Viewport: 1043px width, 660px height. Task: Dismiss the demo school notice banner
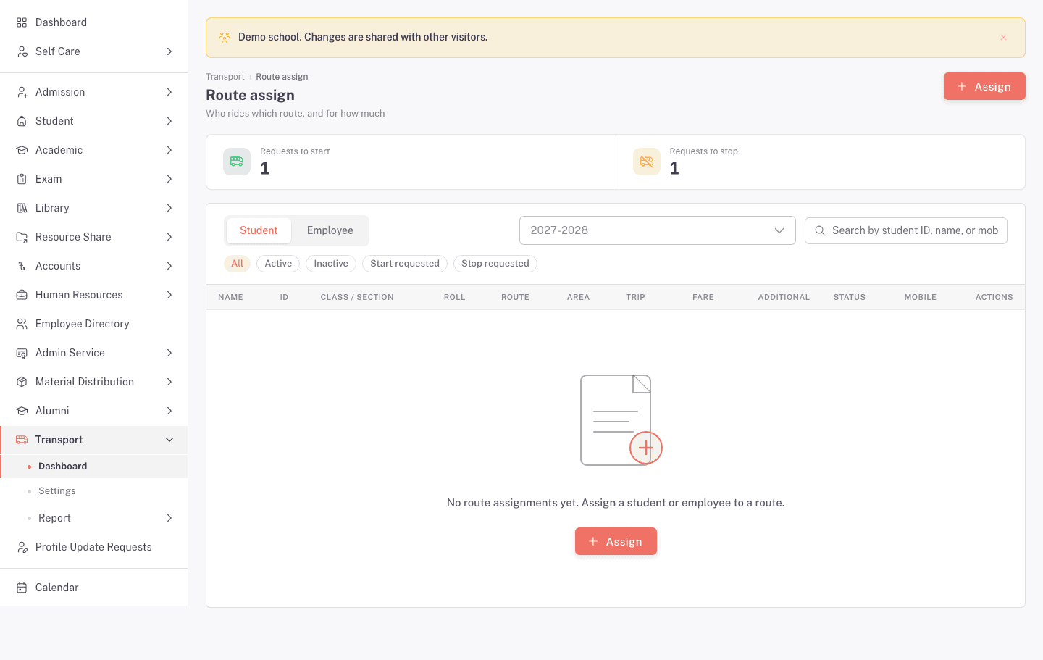tap(1003, 38)
